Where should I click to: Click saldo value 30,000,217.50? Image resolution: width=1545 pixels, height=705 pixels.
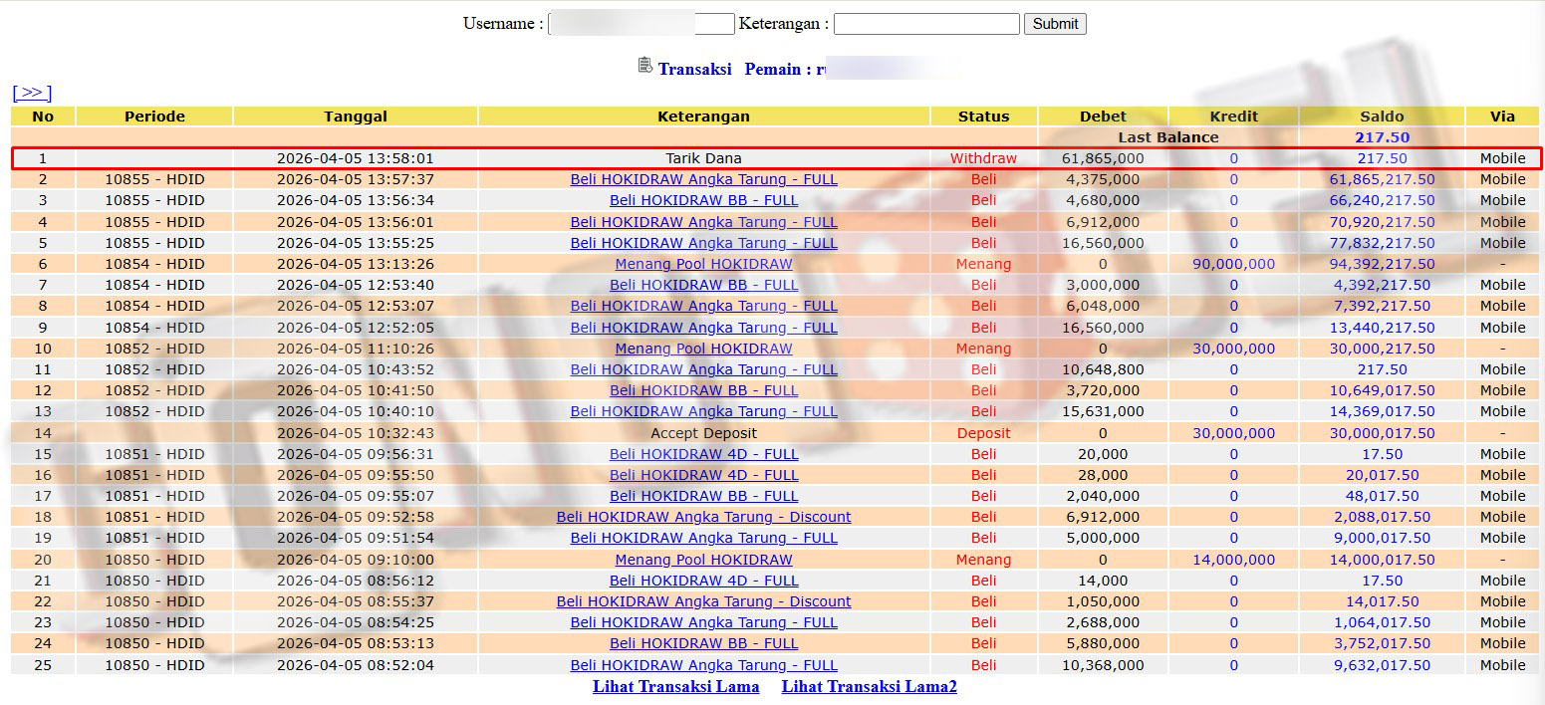point(1382,349)
